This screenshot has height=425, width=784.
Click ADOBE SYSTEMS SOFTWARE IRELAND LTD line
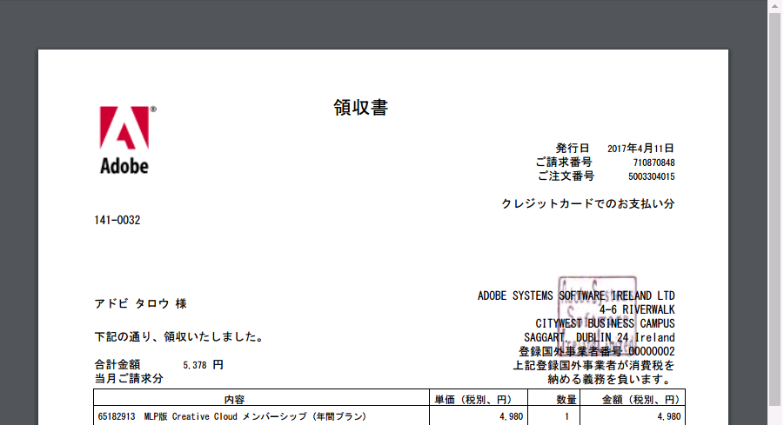point(576,296)
